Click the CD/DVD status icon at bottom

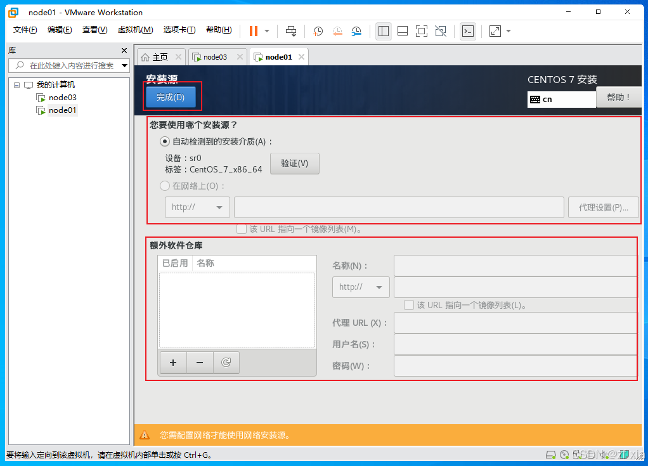coord(564,455)
